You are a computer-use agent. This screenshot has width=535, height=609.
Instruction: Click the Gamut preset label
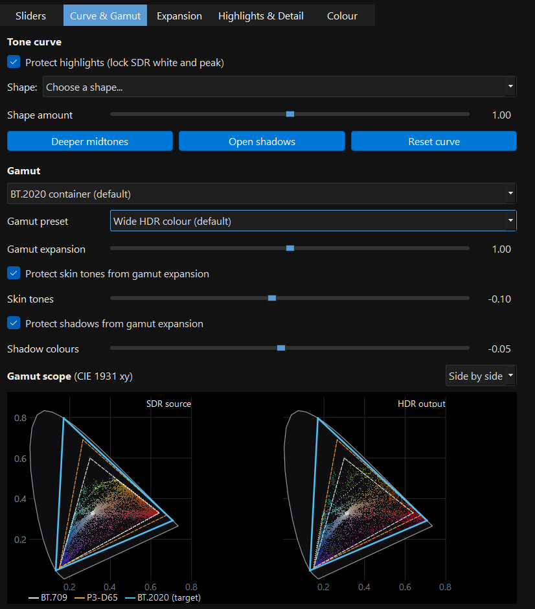point(38,221)
